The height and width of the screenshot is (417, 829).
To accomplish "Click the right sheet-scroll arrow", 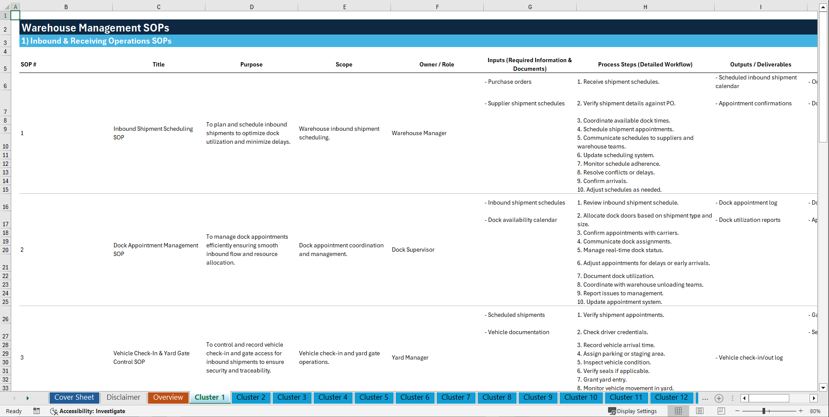I will [x=28, y=398].
